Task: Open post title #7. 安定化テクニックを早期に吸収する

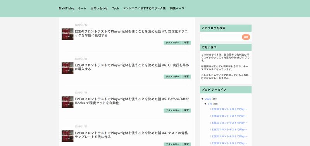Action: pos(131,33)
